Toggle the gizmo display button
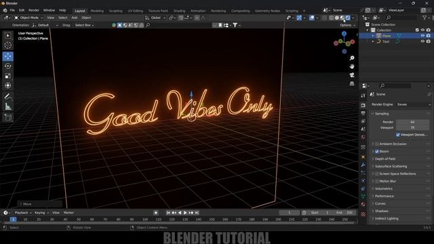 299,18
